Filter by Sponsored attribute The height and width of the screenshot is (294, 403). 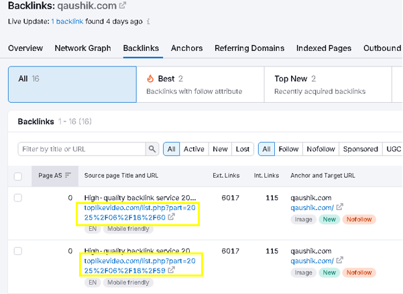(361, 149)
